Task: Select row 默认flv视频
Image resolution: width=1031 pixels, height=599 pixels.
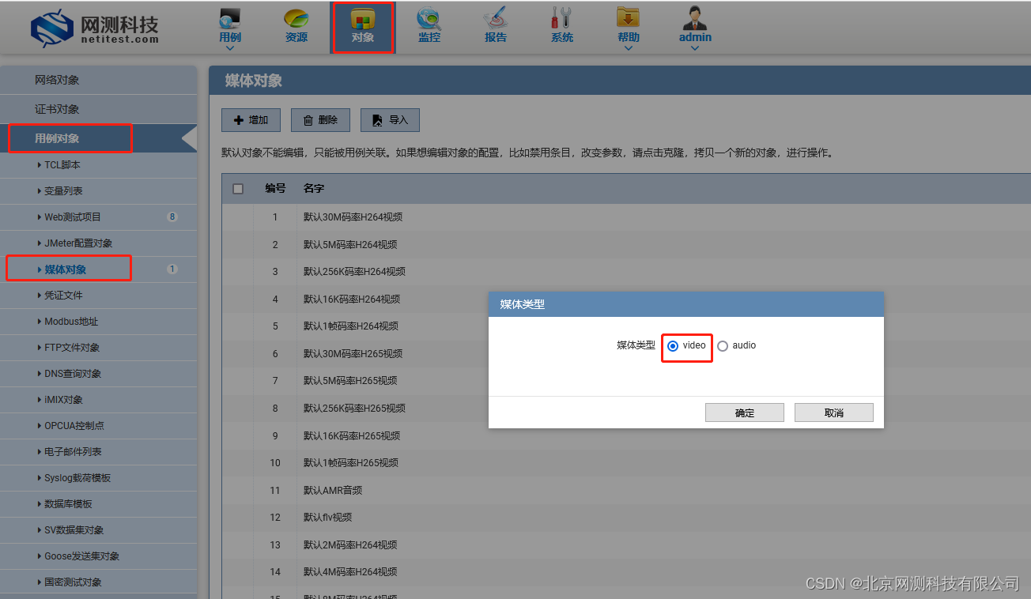Action: click(626, 518)
